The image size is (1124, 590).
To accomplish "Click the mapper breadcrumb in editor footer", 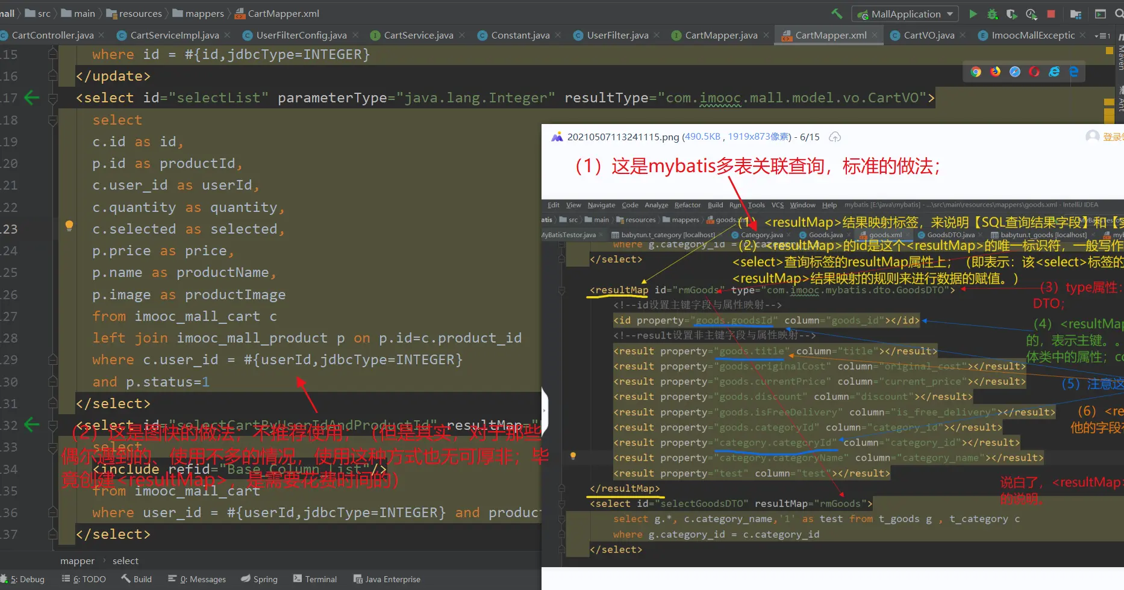I will pos(77,560).
